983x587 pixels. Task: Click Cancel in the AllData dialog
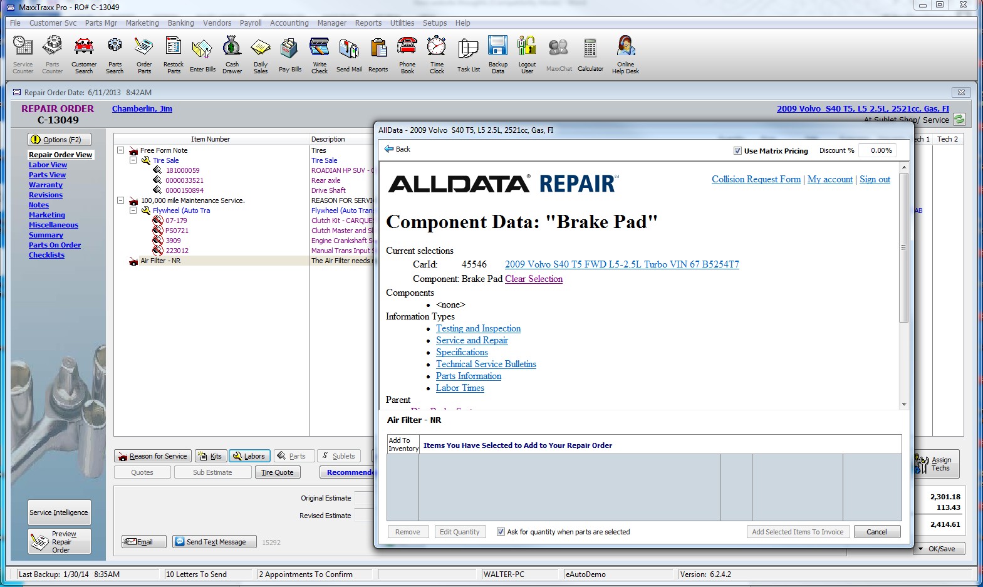[876, 532]
